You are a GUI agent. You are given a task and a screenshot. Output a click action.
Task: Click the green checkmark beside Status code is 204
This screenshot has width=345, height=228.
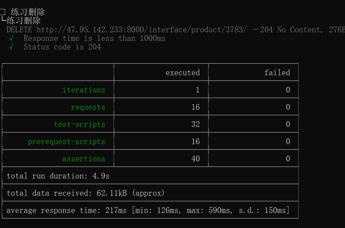click(11, 47)
